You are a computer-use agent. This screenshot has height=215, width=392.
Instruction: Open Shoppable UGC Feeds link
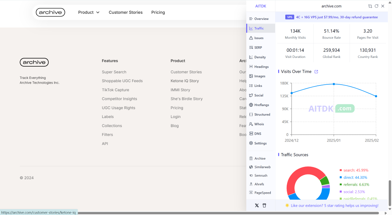[122, 81]
